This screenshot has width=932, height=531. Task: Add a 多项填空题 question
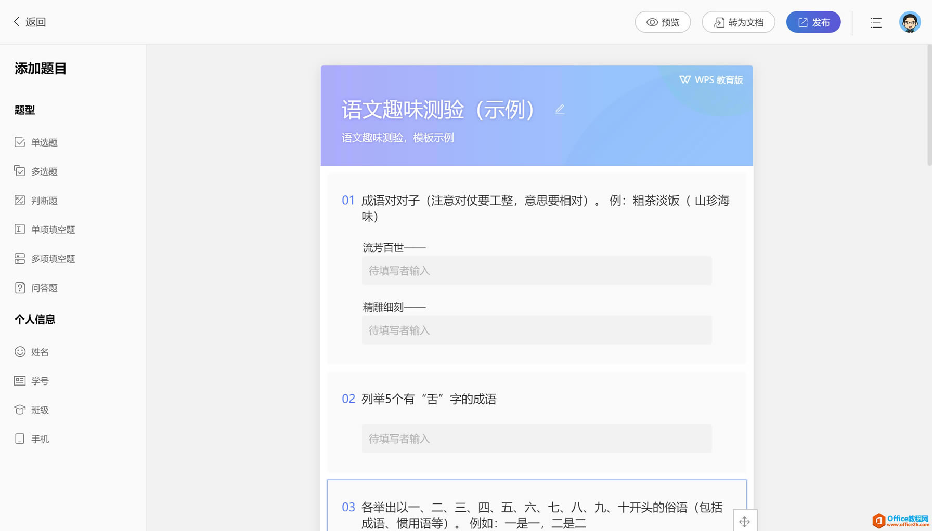pos(45,259)
